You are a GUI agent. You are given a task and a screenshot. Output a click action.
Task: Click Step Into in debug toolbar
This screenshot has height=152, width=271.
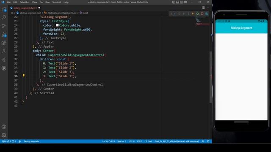coord(184,14)
